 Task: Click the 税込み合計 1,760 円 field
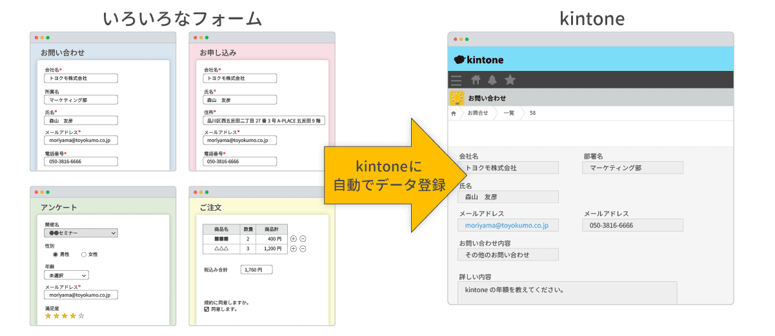click(256, 270)
